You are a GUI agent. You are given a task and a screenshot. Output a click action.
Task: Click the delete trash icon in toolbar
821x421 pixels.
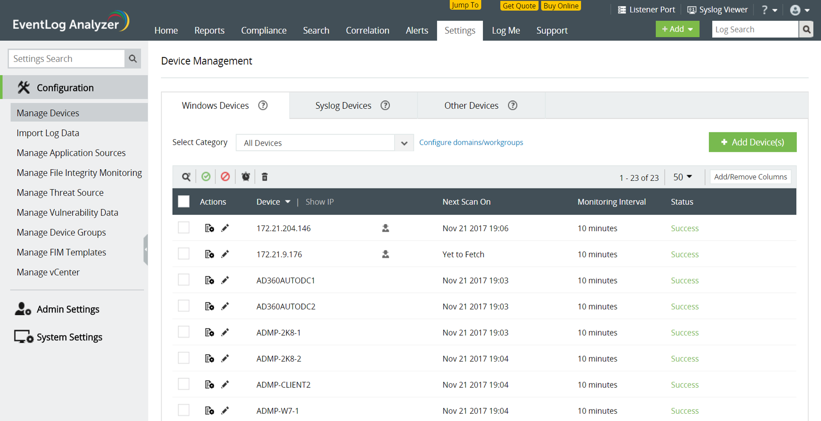(x=265, y=177)
